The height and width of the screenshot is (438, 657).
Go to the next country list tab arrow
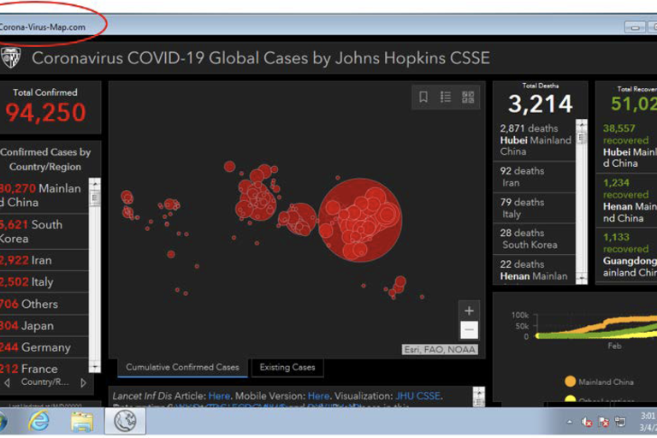(83, 382)
